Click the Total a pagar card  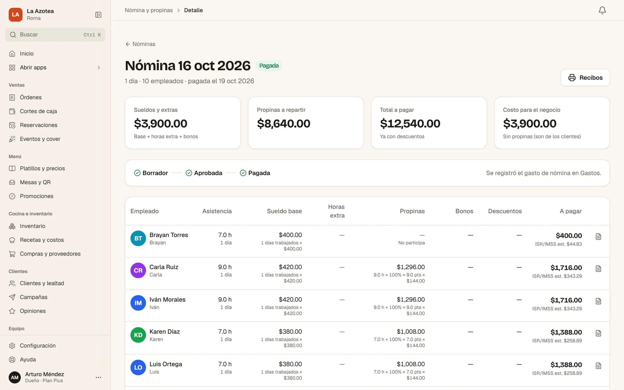[429, 123]
